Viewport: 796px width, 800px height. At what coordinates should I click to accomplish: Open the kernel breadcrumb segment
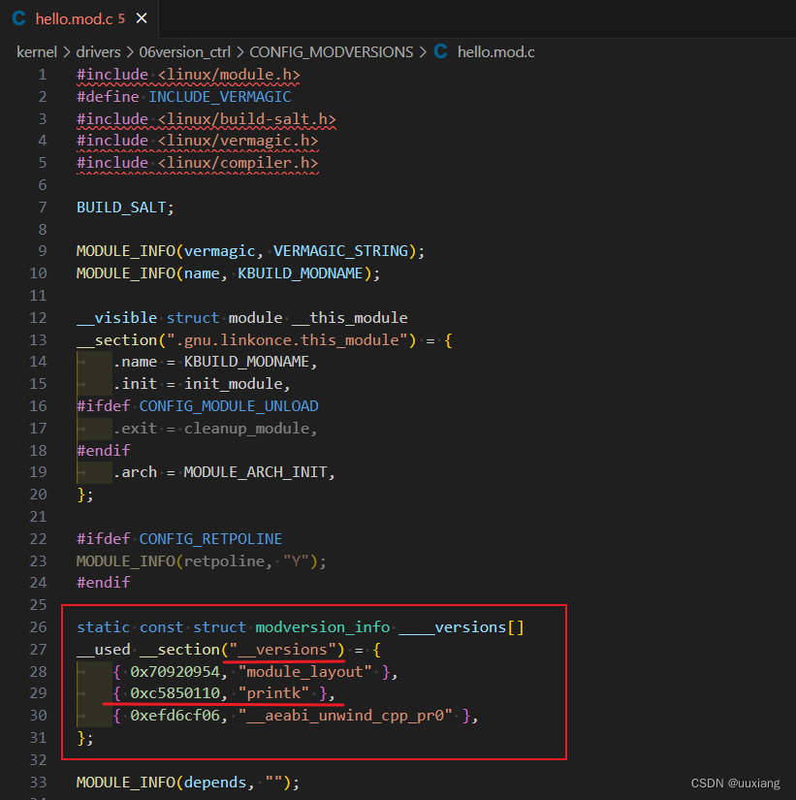37,52
